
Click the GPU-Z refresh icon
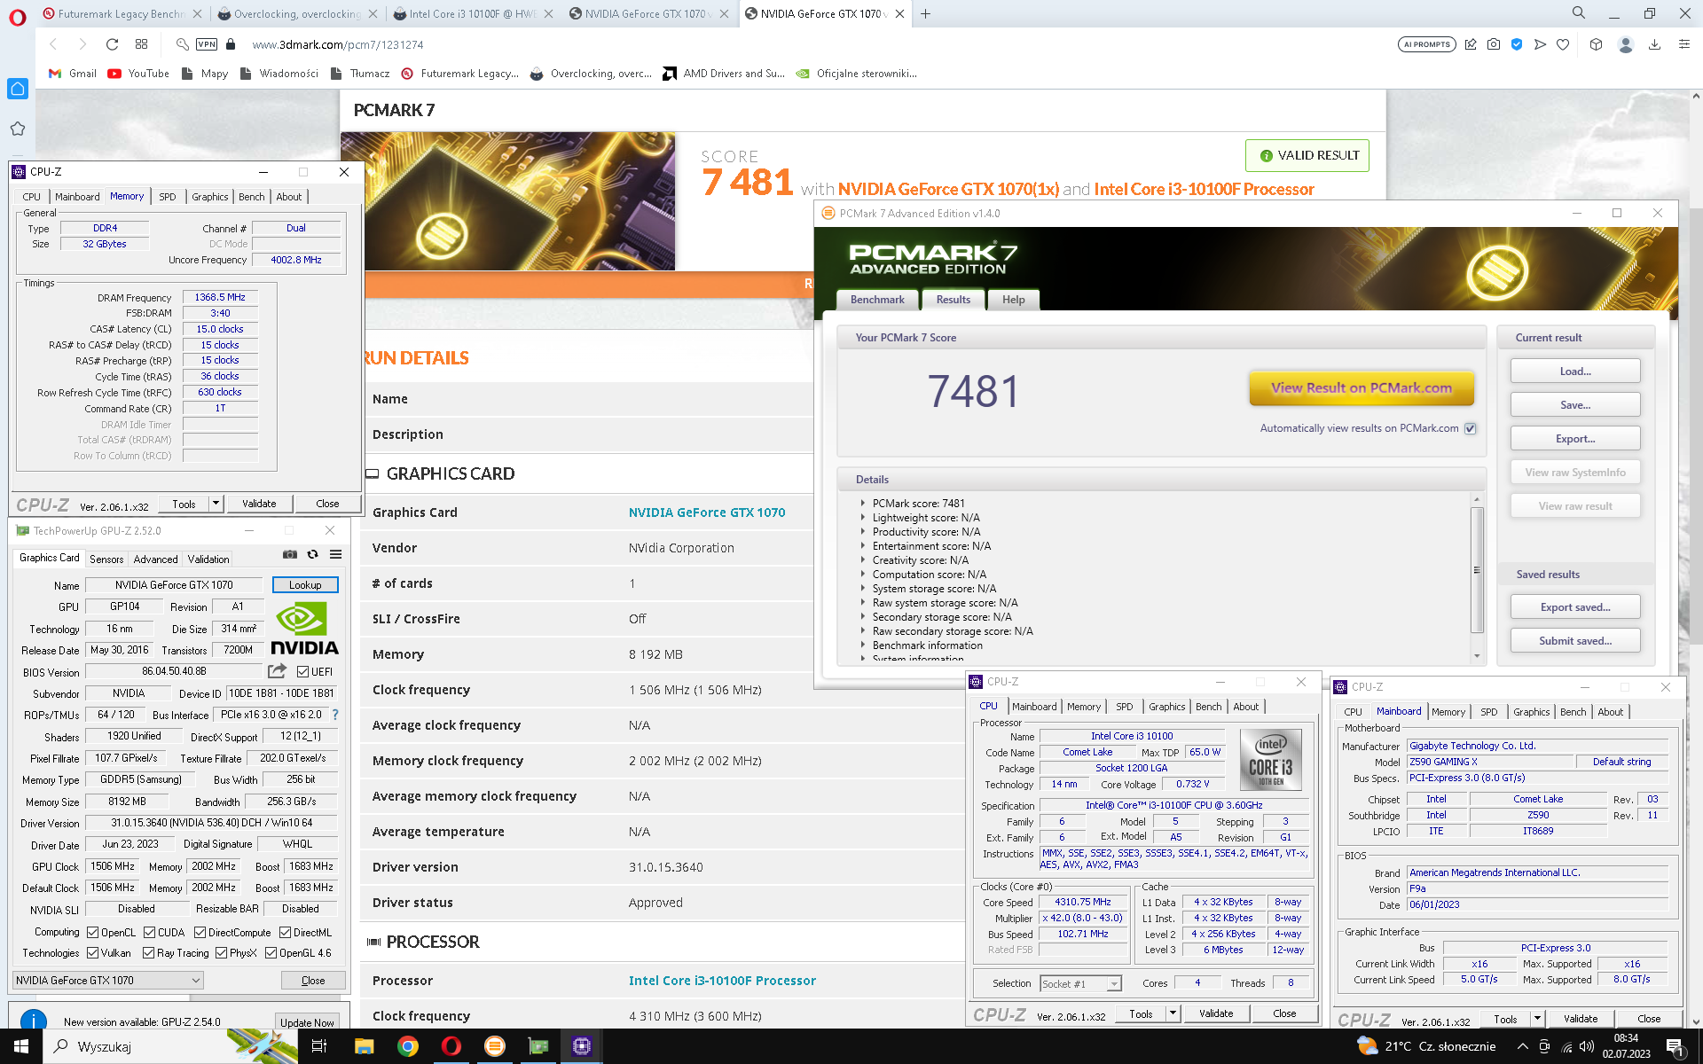tap(312, 554)
